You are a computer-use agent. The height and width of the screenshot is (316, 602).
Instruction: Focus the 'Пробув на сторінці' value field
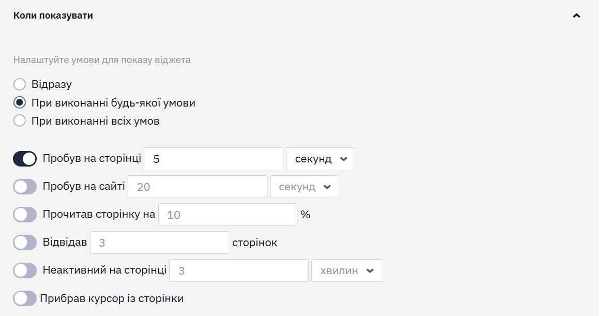point(214,159)
